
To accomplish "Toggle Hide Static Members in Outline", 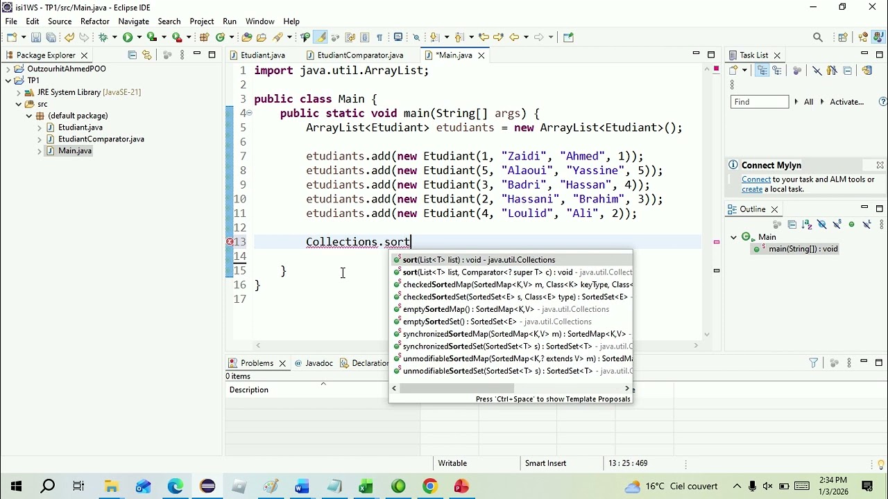I will point(837,225).
